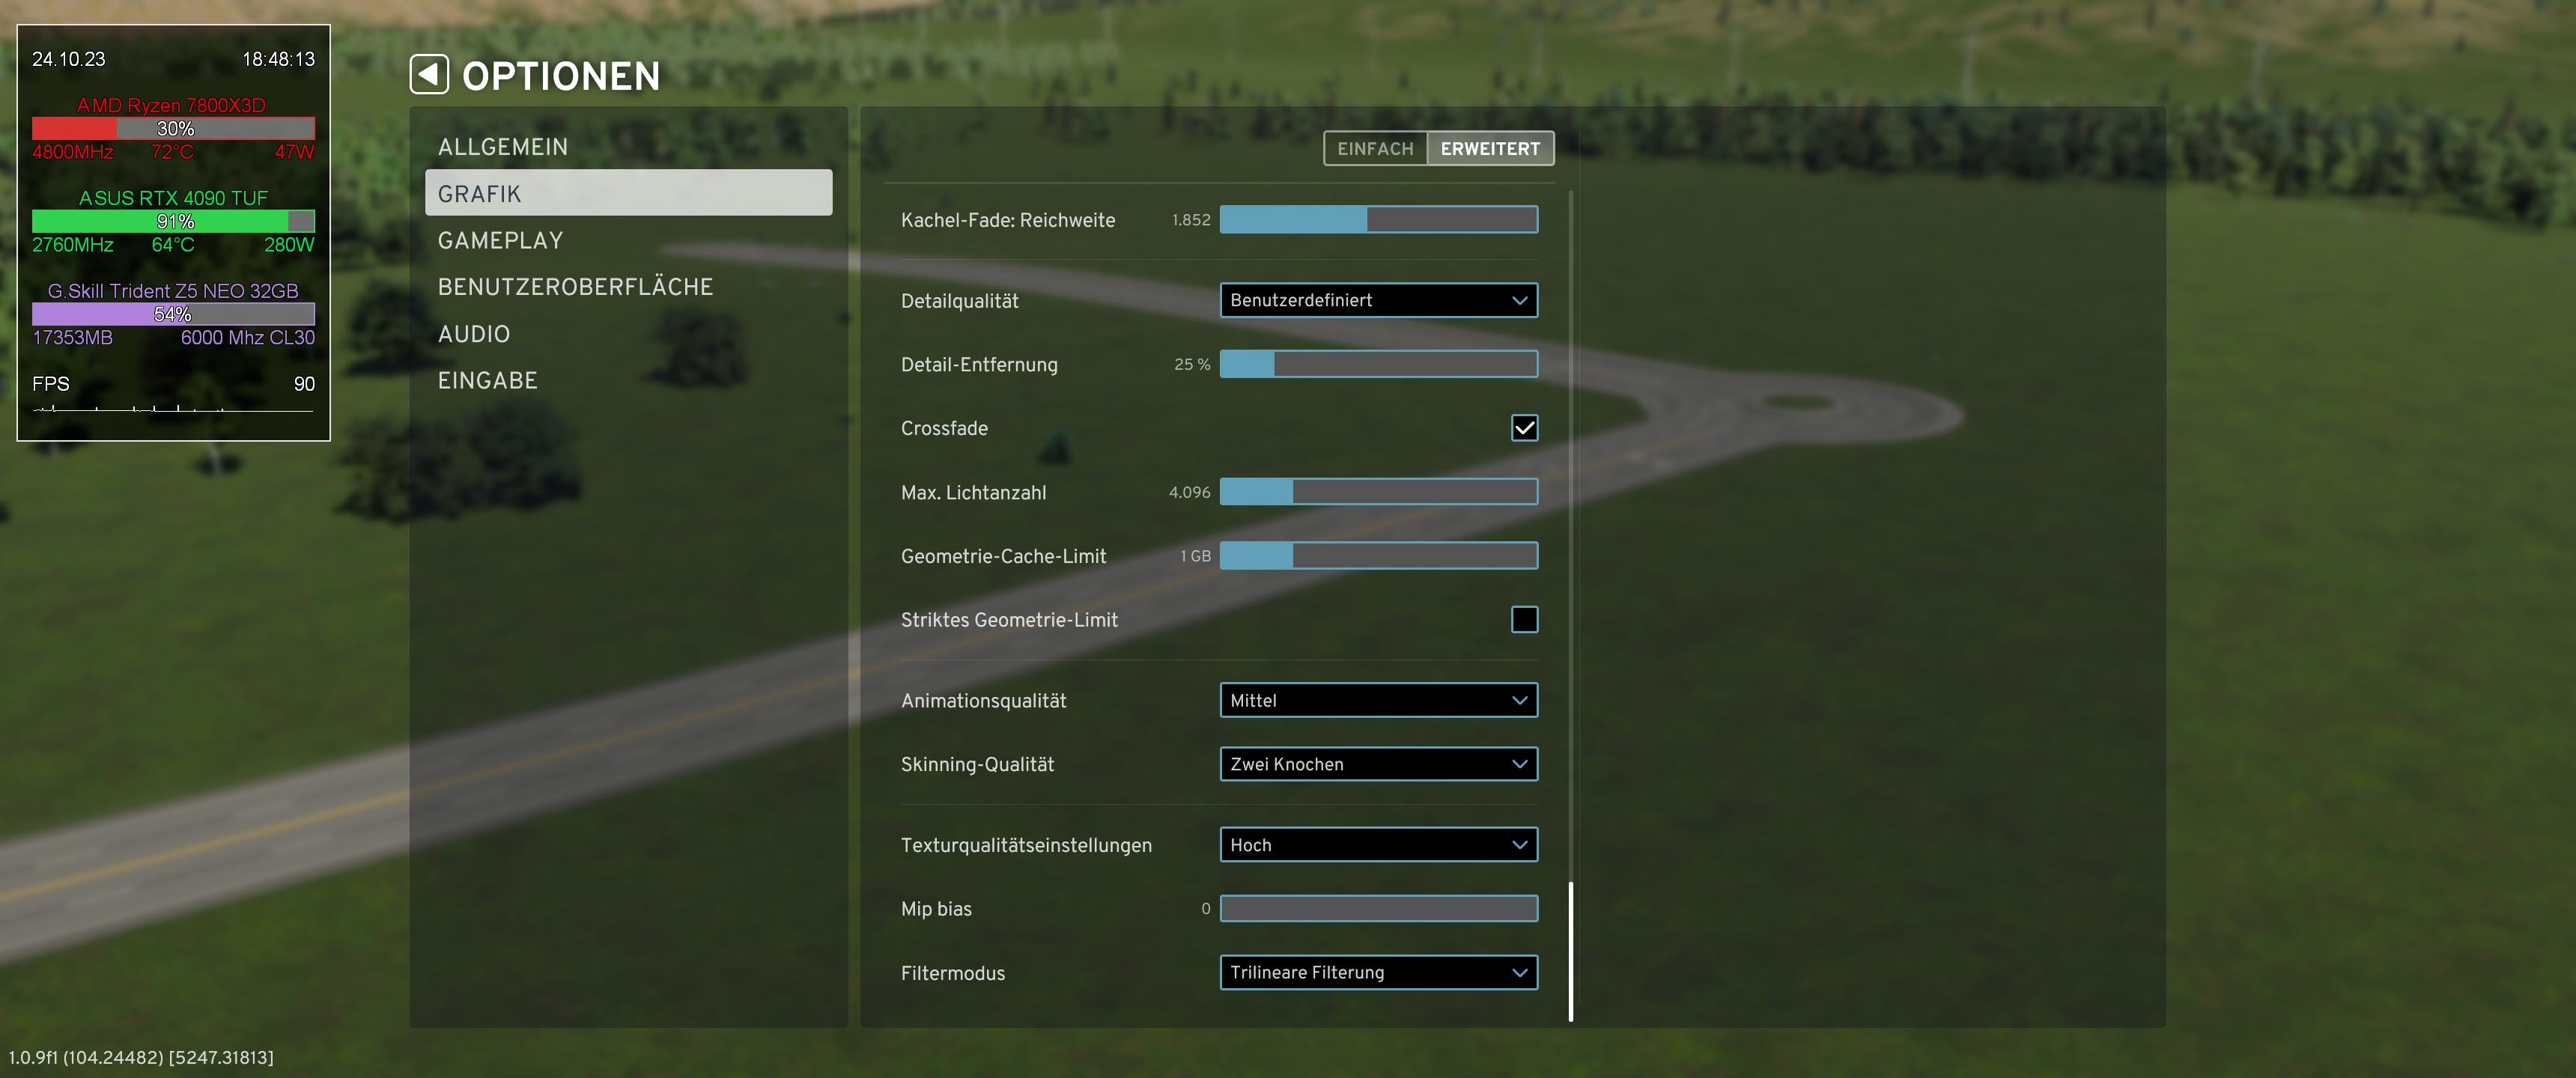This screenshot has height=1078, width=2576.
Task: Open the EINGABE settings category
Action: click(x=628, y=380)
